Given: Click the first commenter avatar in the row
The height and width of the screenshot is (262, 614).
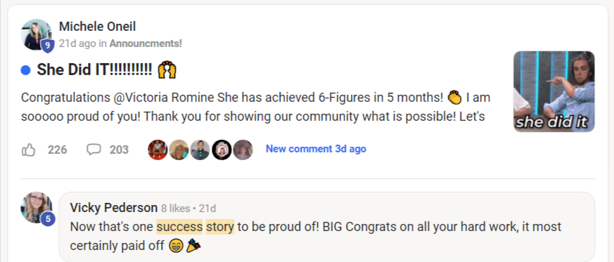Looking at the screenshot, I should tap(158, 150).
